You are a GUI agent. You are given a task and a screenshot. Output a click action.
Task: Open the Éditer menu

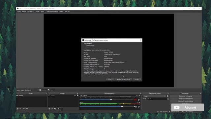(x=24, y=12)
